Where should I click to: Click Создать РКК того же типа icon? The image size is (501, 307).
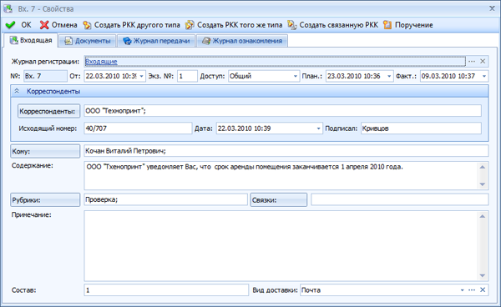tap(190, 25)
